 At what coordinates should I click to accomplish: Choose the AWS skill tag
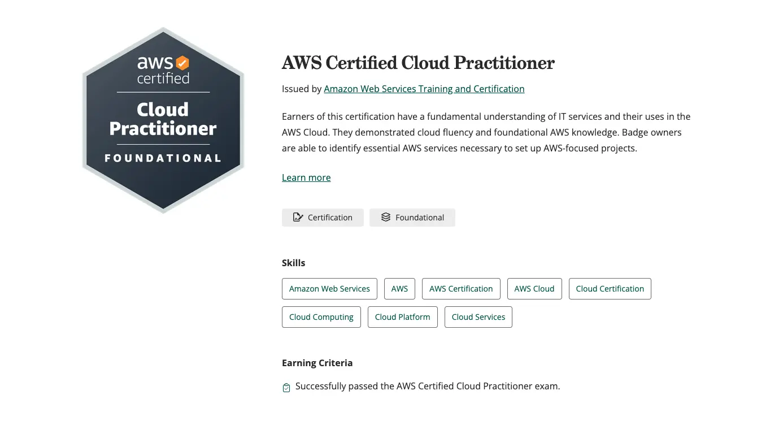(x=399, y=289)
